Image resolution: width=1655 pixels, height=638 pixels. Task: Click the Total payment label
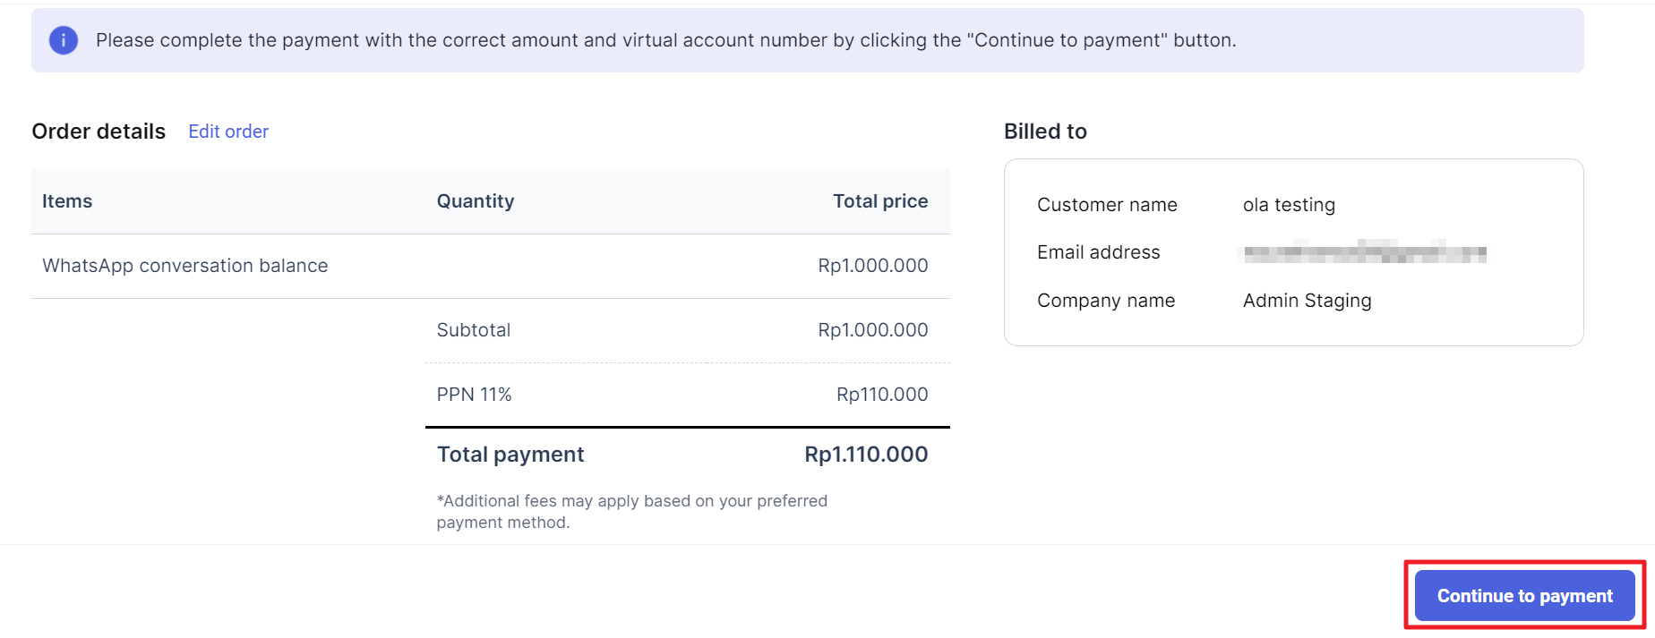point(510,455)
